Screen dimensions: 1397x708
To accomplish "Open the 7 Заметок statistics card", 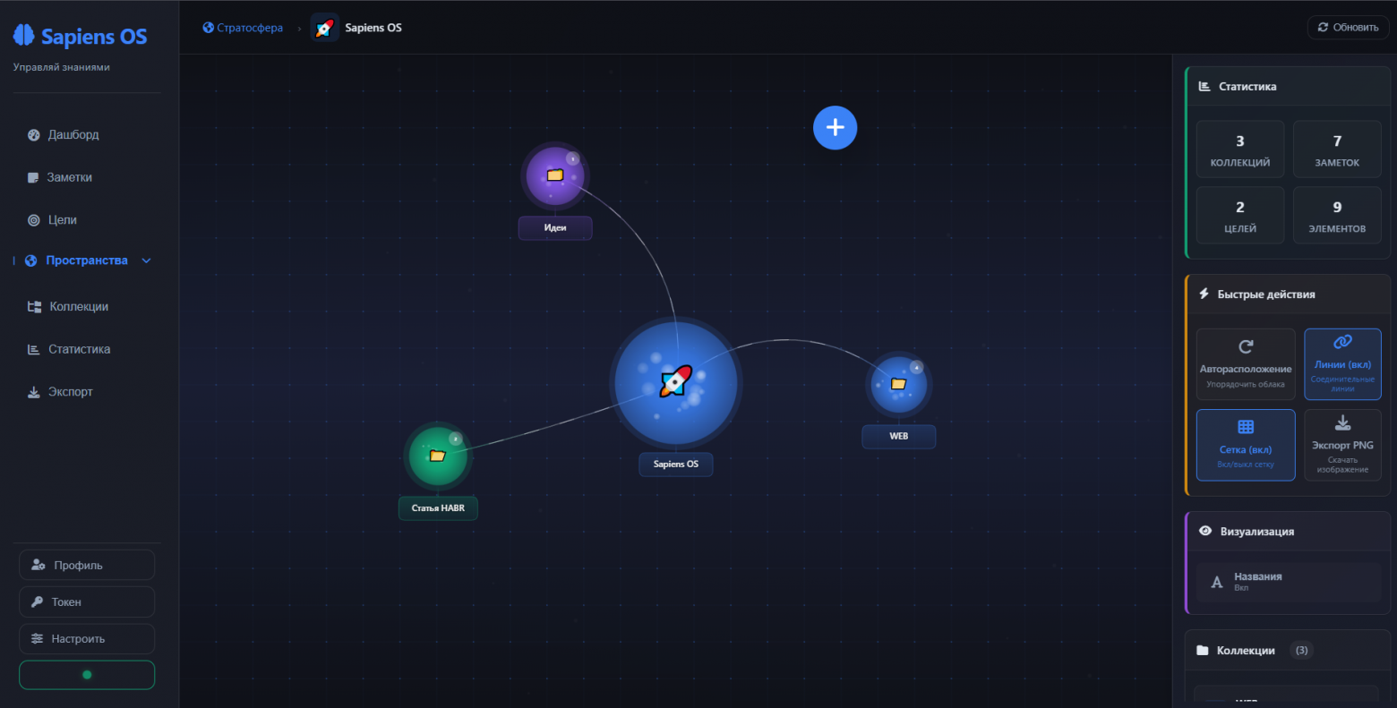I will 1336,149.
